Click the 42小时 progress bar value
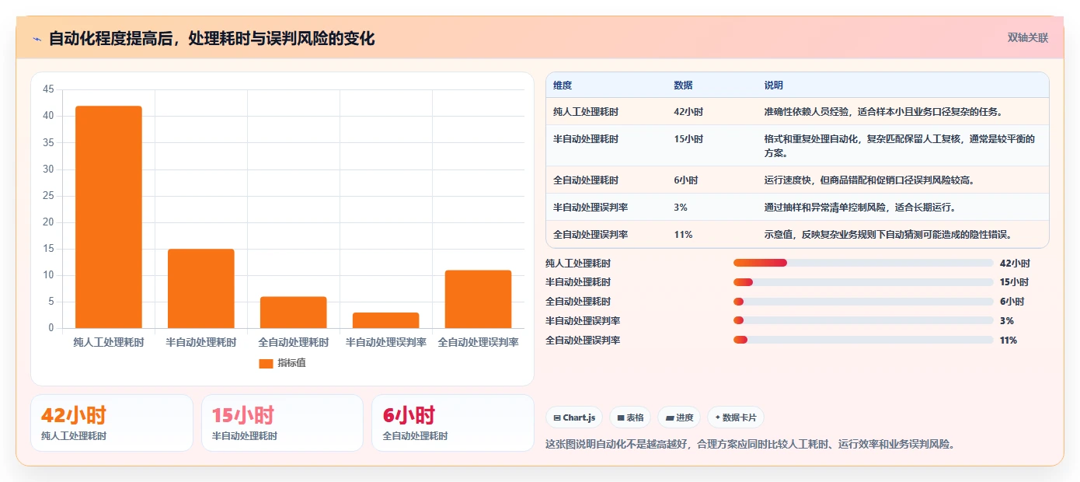 (x=1015, y=263)
